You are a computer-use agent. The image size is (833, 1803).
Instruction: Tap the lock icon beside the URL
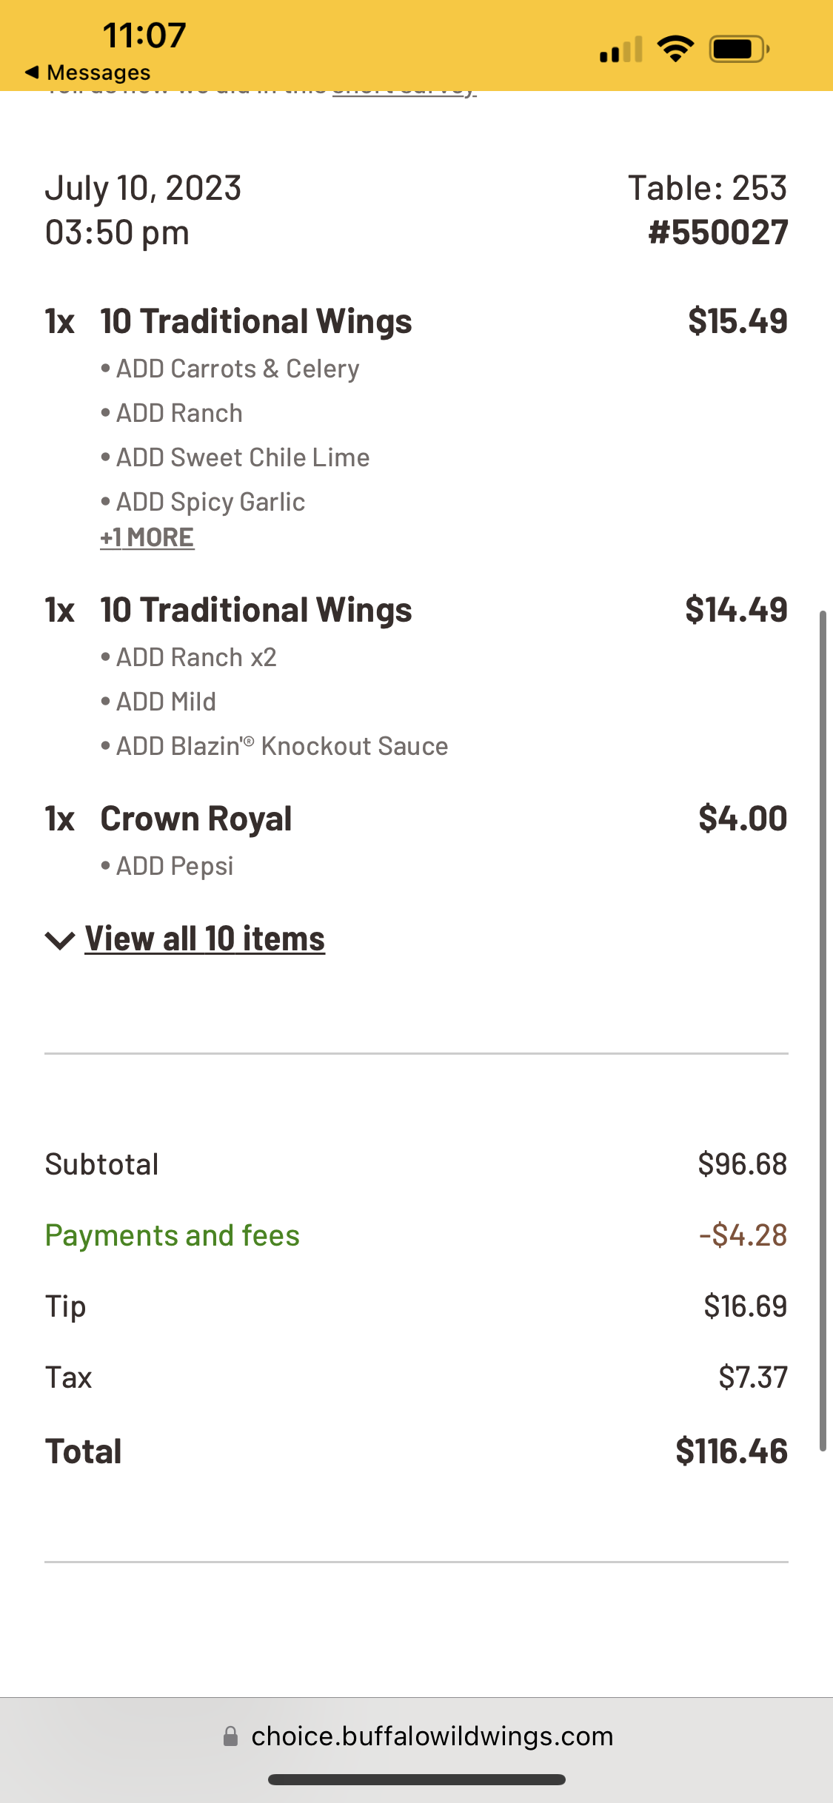point(231,1736)
